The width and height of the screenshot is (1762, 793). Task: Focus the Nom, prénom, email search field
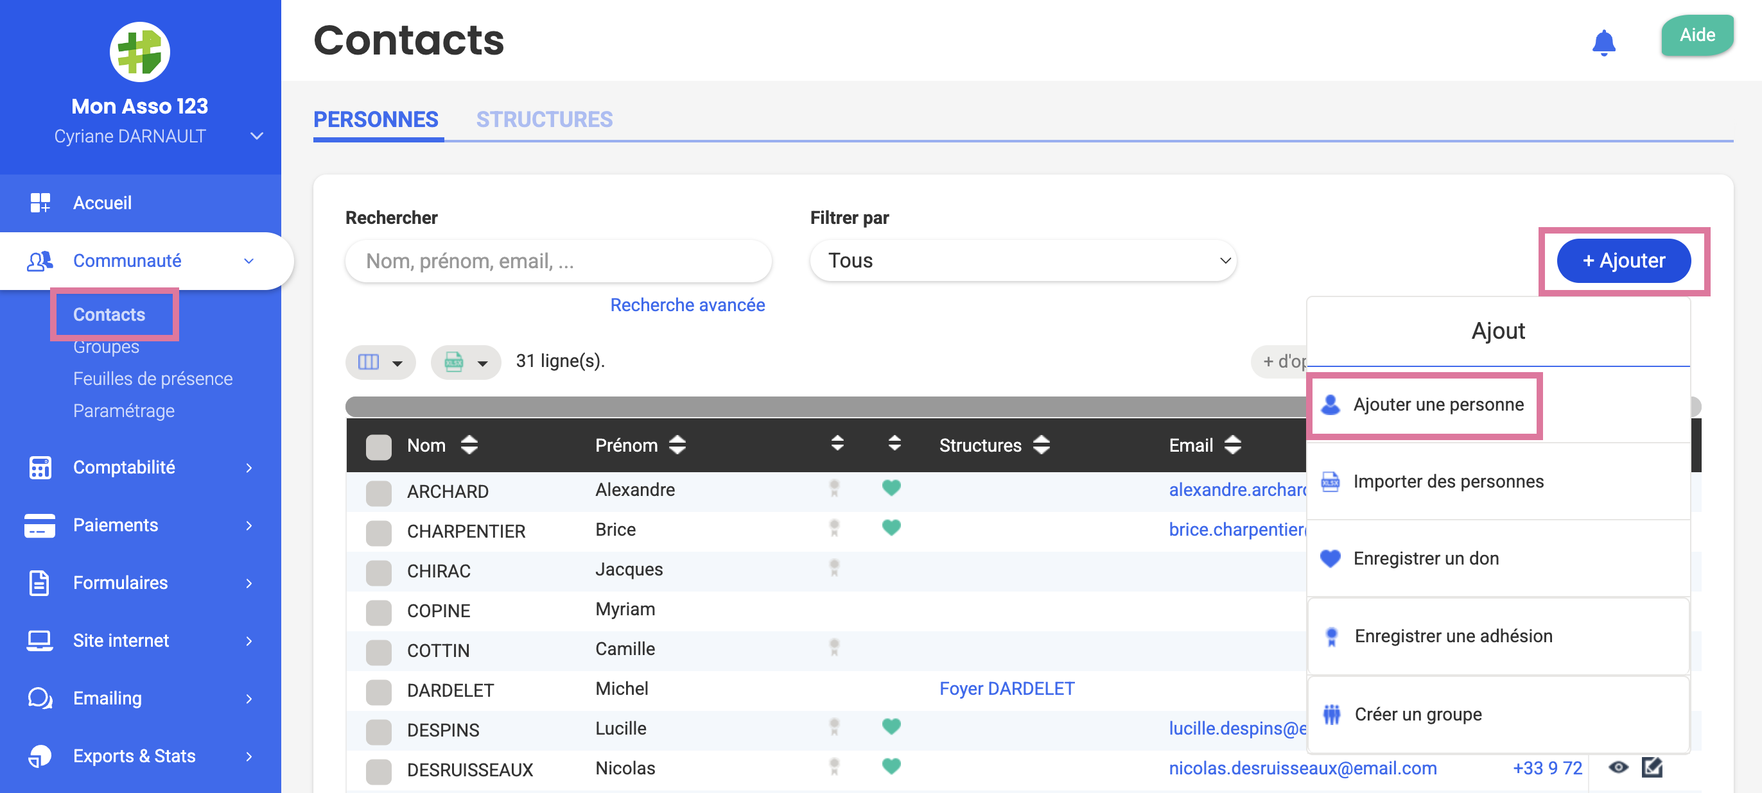(x=558, y=260)
